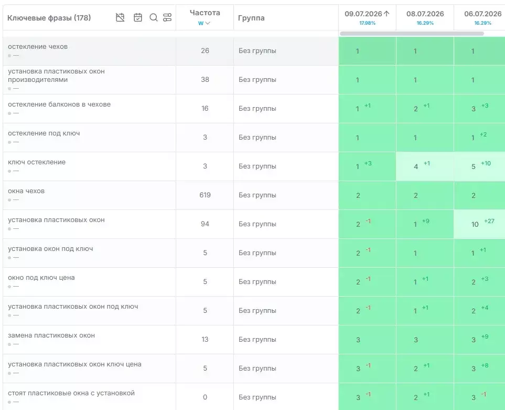
Task: Open keyword 'установка пластиковых окон производителями'
Action: 56,76
